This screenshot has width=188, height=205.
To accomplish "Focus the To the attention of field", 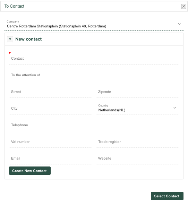I will [x=94, y=75].
